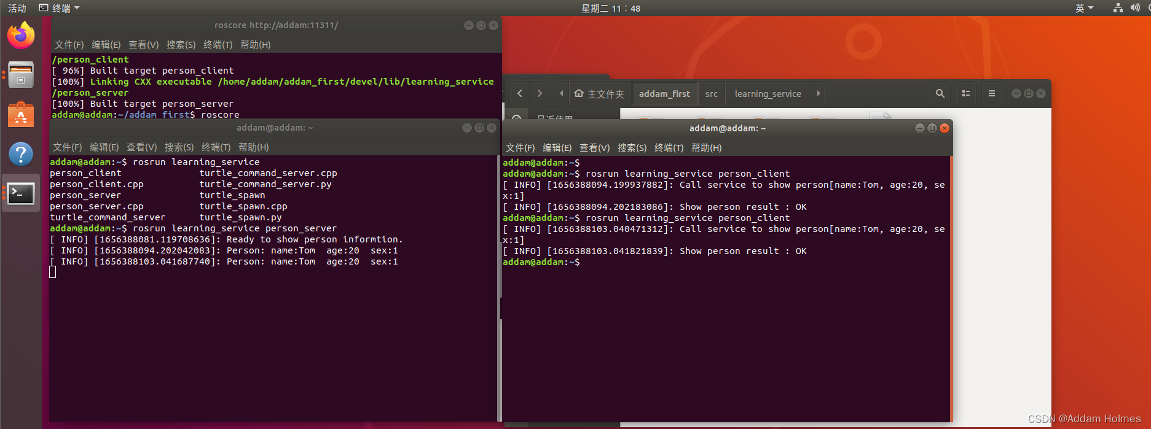Open 搜索(S) menu in roscore terminal

(x=181, y=45)
